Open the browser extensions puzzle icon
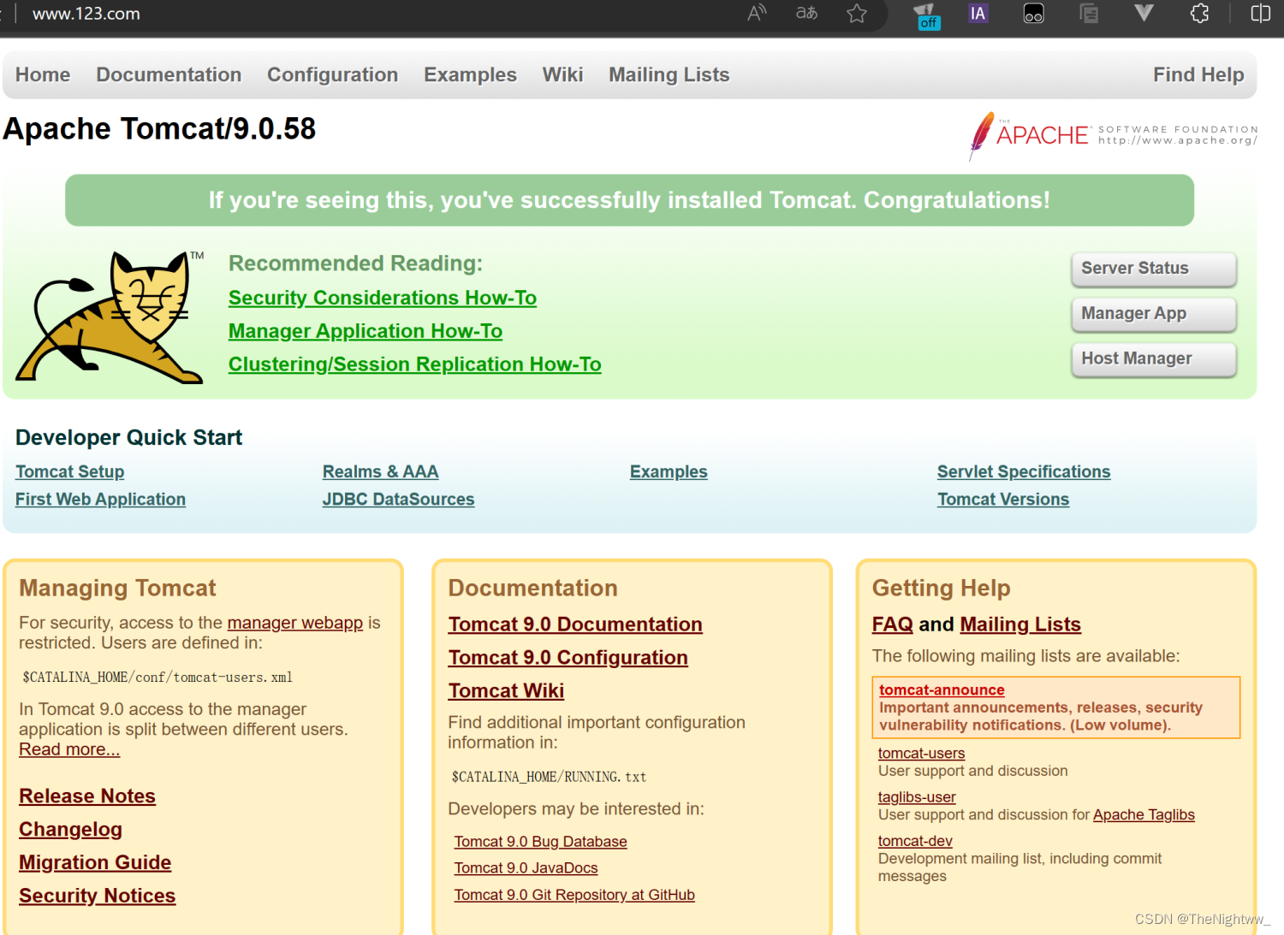 click(1200, 14)
